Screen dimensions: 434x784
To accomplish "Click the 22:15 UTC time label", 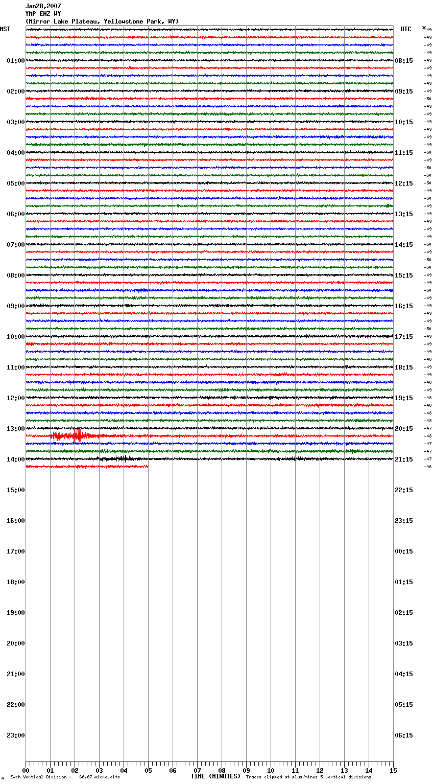I will pyautogui.click(x=404, y=490).
